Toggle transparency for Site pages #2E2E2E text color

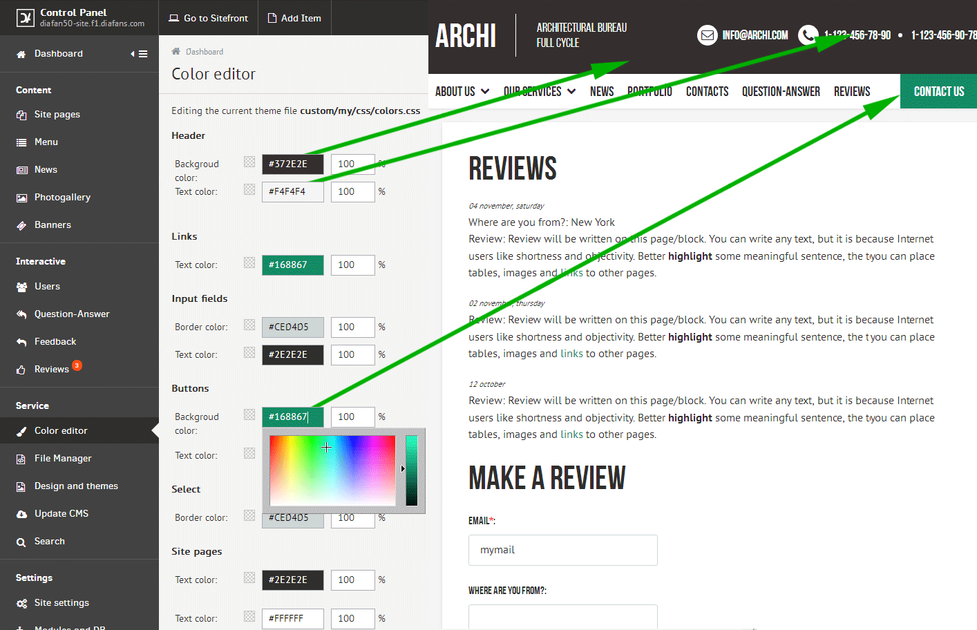(x=249, y=577)
